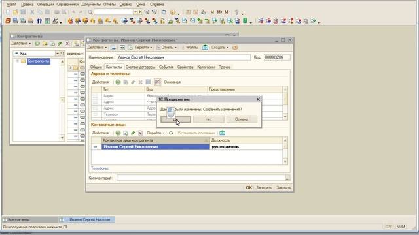Open the Перейти dropdown under Контактные лица
This screenshot has width=419, height=235.
[x=156, y=133]
